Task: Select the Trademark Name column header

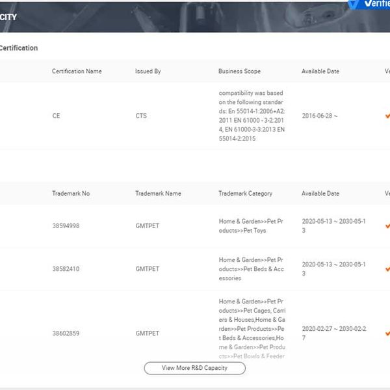Action: pos(158,193)
